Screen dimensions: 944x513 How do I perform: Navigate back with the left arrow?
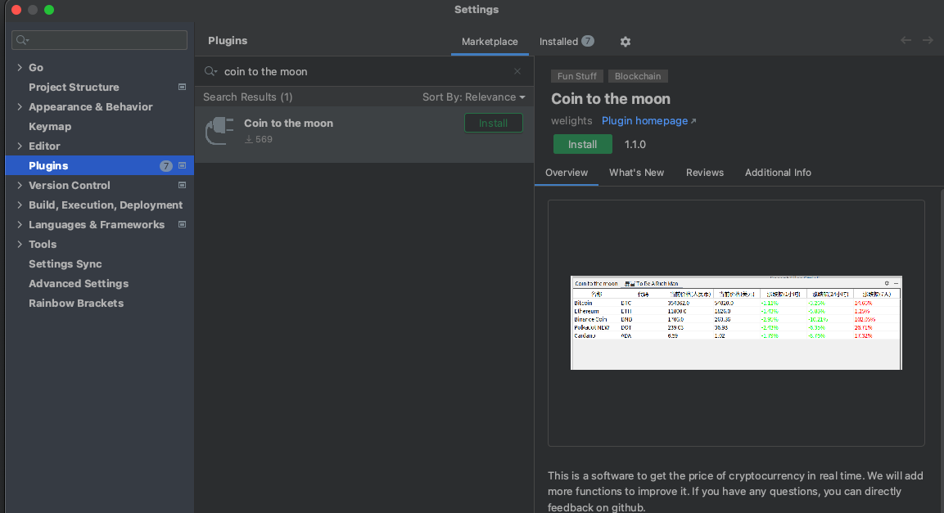tap(906, 40)
